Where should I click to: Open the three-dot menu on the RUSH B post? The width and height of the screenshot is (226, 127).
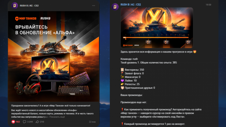(x=94, y=6)
